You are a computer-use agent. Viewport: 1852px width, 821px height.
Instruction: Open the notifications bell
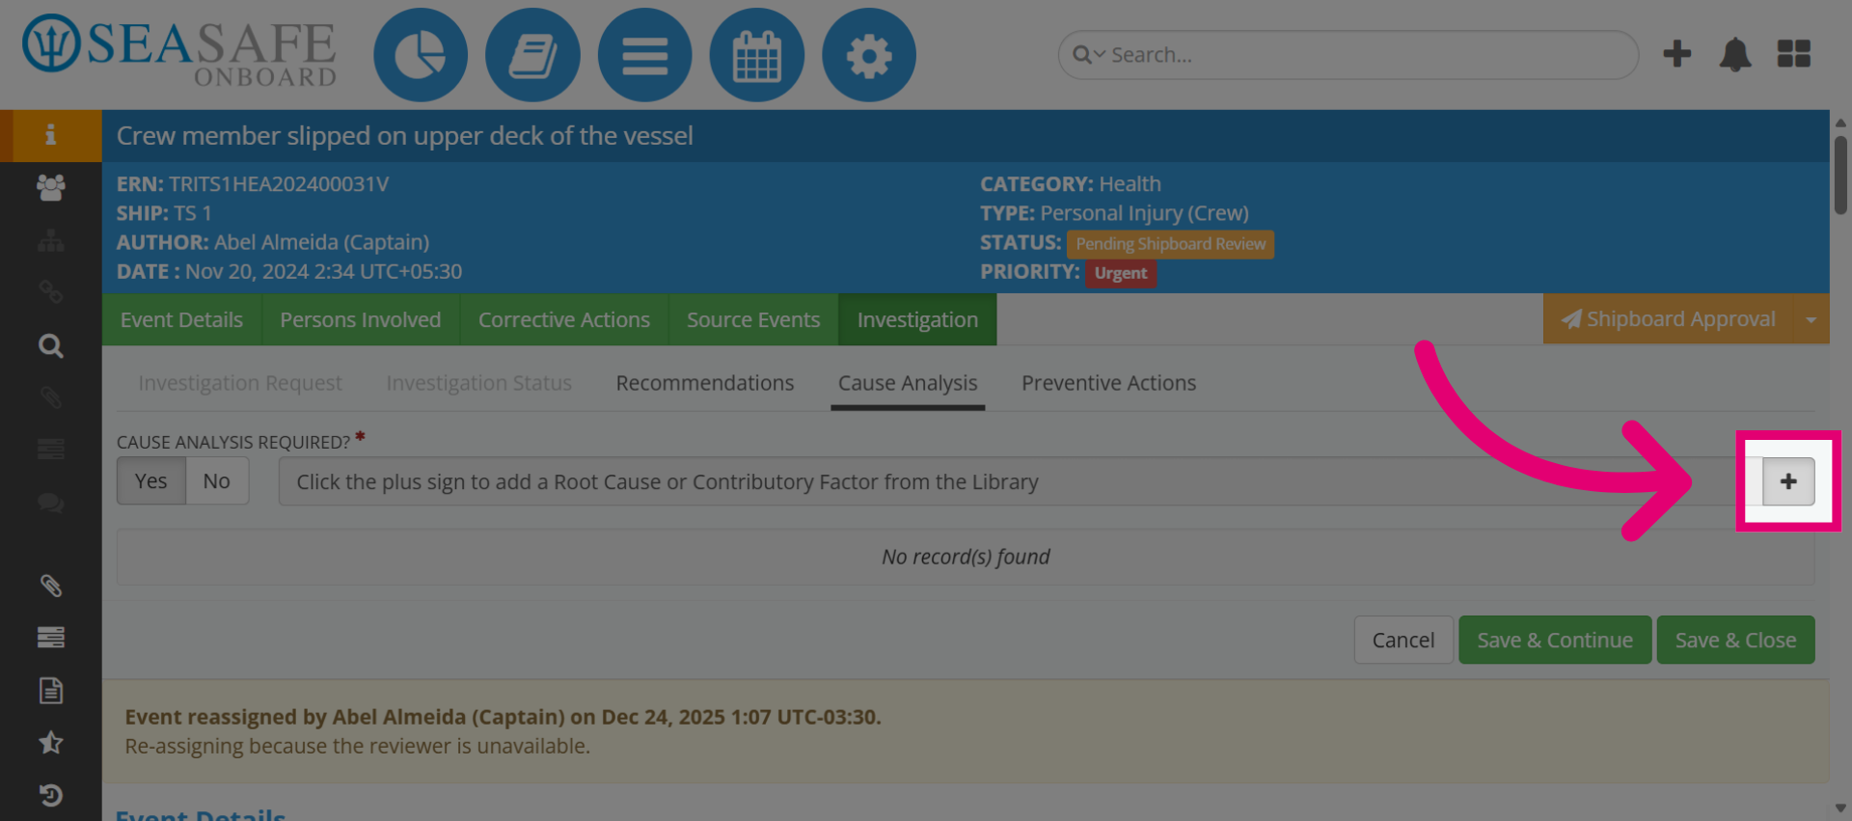click(1734, 54)
